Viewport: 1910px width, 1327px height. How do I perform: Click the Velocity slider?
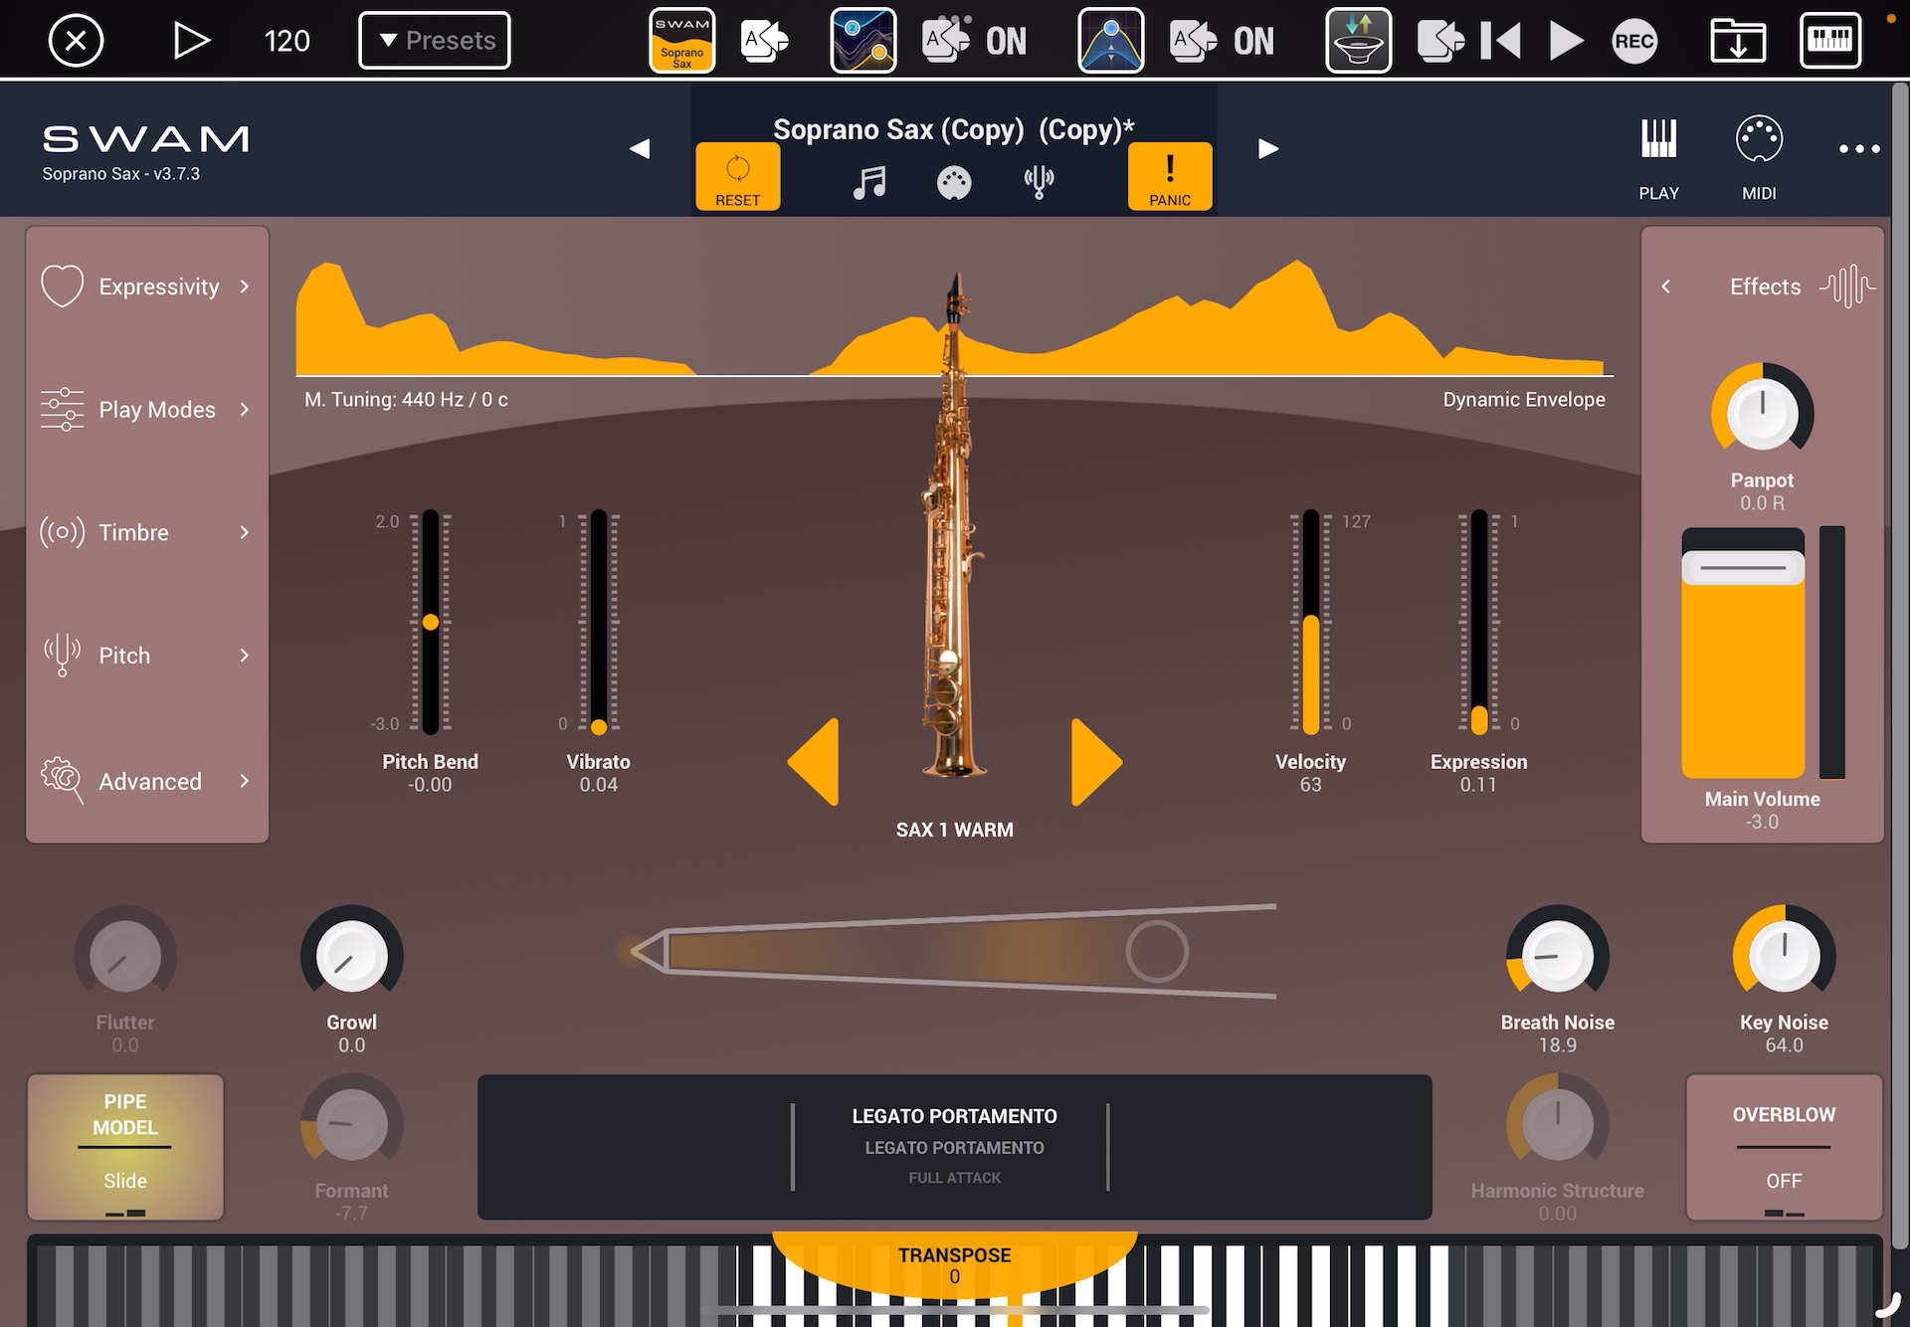point(1311,623)
